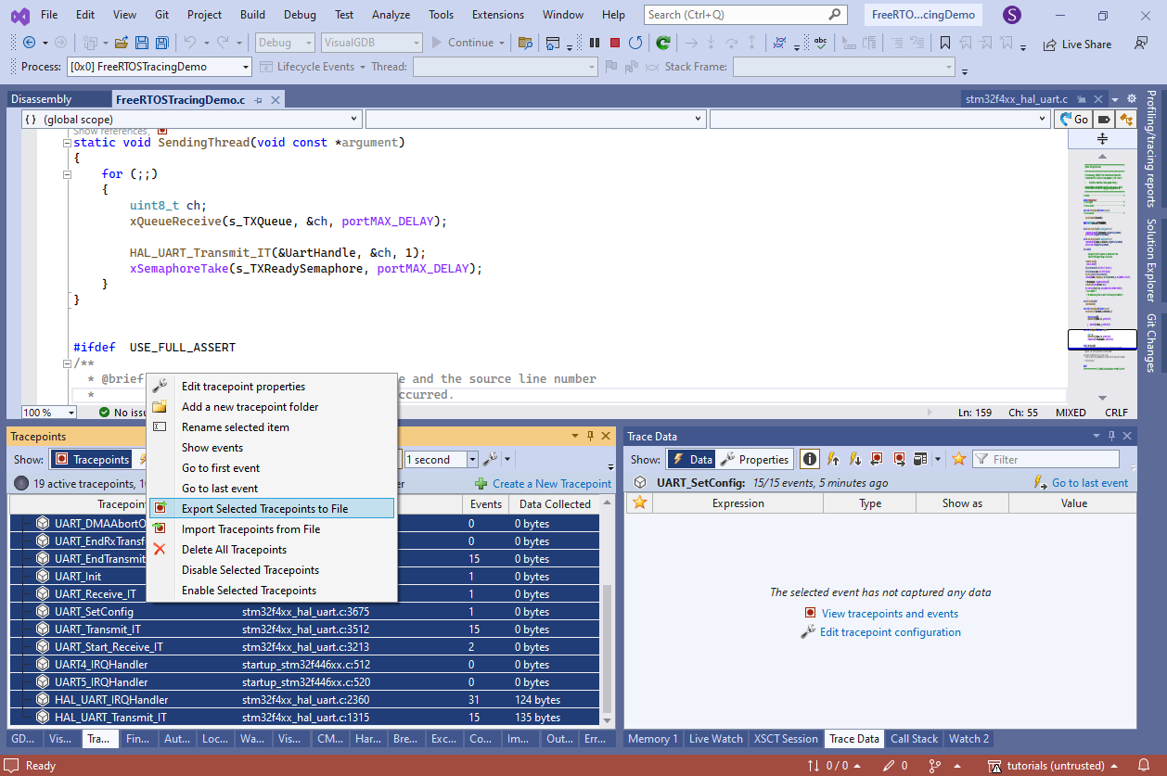Collapse the comment block outline
Screen dimensions: 1167x776
(x=67, y=363)
